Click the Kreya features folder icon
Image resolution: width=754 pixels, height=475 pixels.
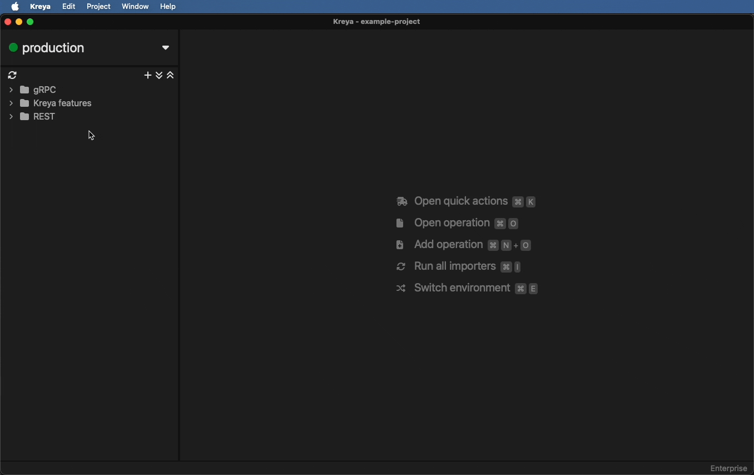point(25,103)
